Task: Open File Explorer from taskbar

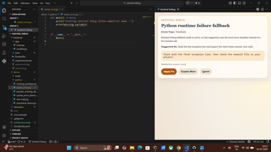Action: [x=132, y=148]
